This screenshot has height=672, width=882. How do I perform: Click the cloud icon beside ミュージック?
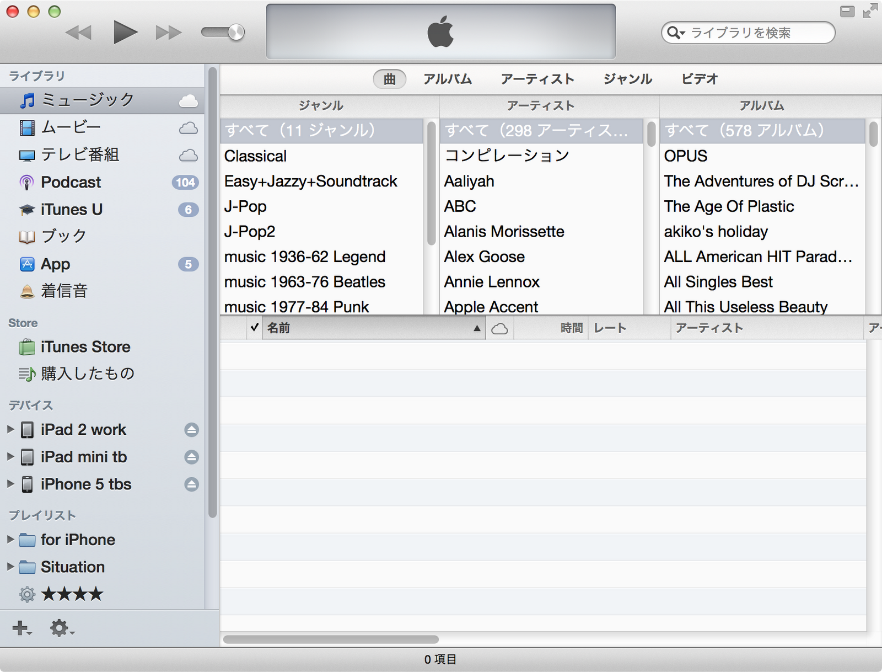[x=189, y=100]
